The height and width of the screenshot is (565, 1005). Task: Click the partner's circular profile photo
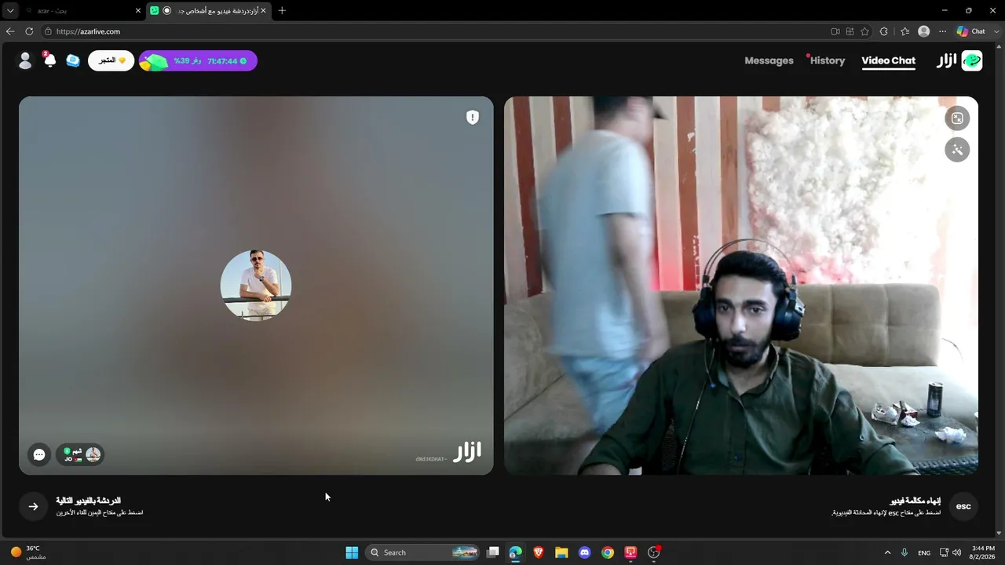click(256, 286)
